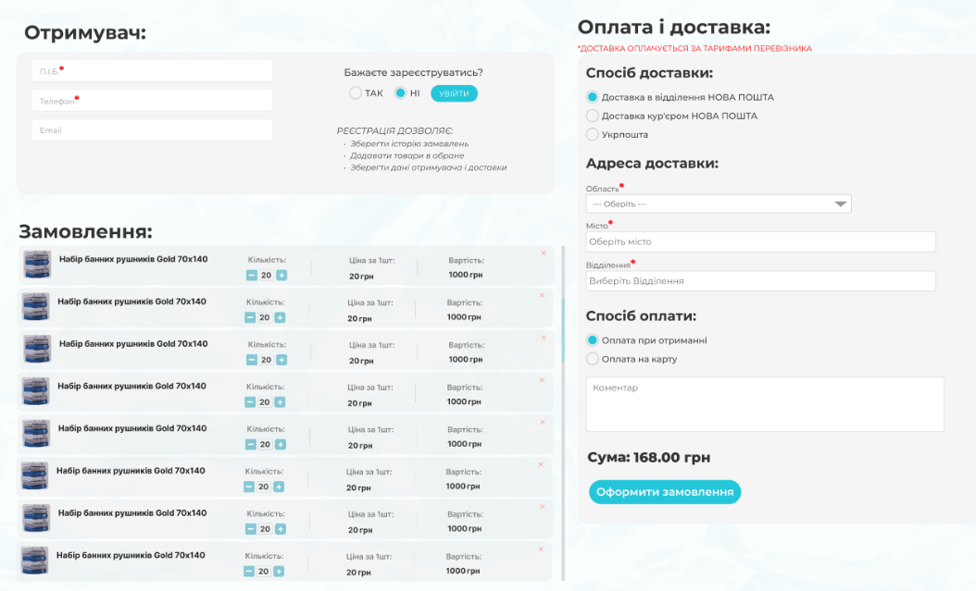Select Доставка кур'єром НОВА ПОШТА option
Viewport: 976px width, 591px height.
(593, 117)
